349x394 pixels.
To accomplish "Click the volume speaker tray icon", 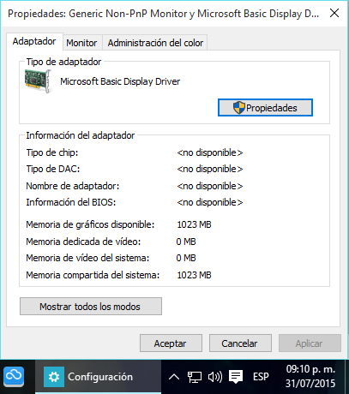I will pyautogui.click(x=215, y=377).
